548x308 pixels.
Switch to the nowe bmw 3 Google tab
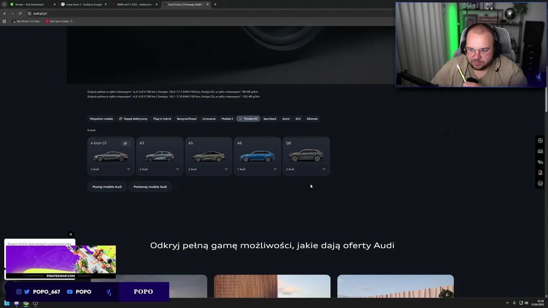[x=83, y=4]
